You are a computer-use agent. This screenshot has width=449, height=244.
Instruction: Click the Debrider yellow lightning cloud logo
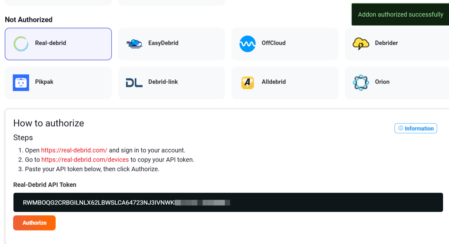(x=361, y=44)
